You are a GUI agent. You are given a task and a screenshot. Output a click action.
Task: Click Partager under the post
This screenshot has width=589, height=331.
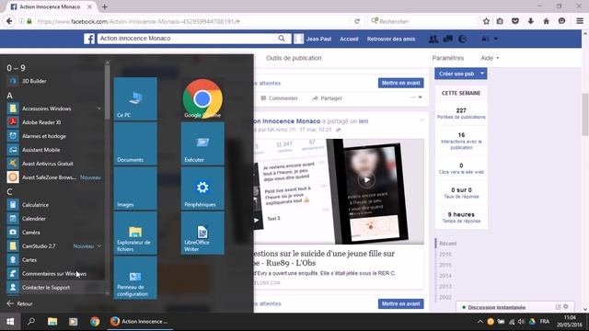tap(327, 98)
